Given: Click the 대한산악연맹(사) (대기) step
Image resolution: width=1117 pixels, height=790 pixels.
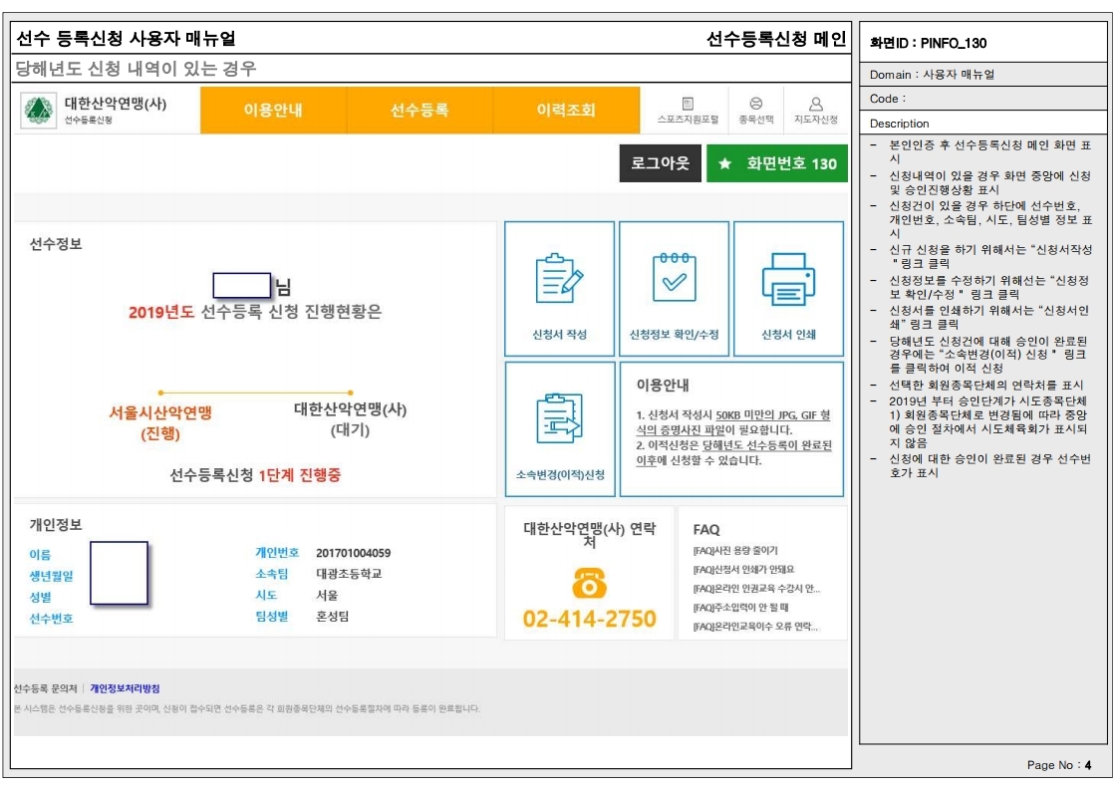Looking at the screenshot, I should [x=350, y=419].
